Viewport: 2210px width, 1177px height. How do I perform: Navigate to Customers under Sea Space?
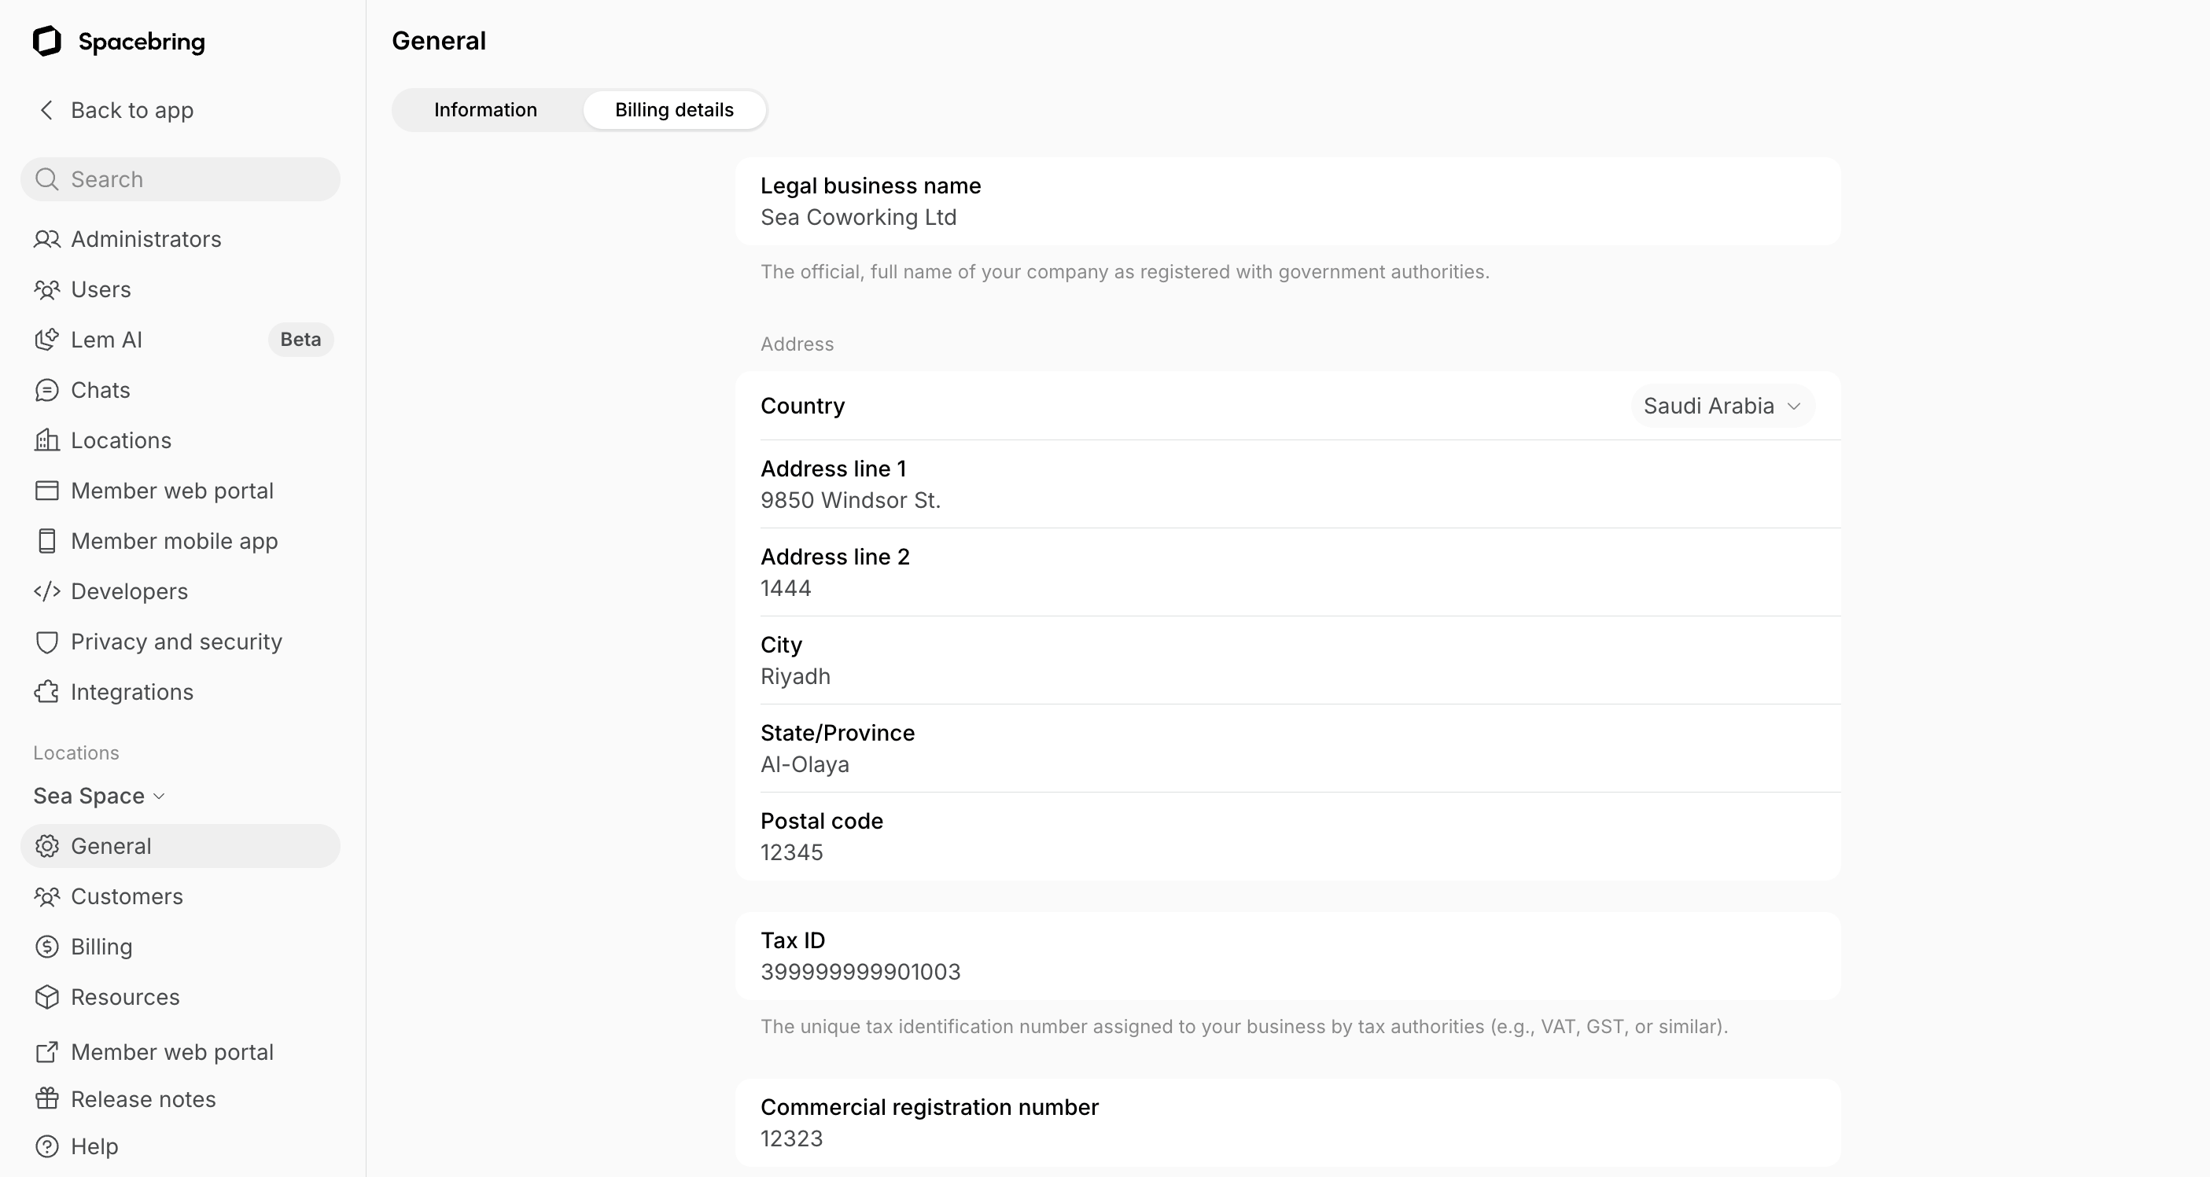click(x=180, y=896)
